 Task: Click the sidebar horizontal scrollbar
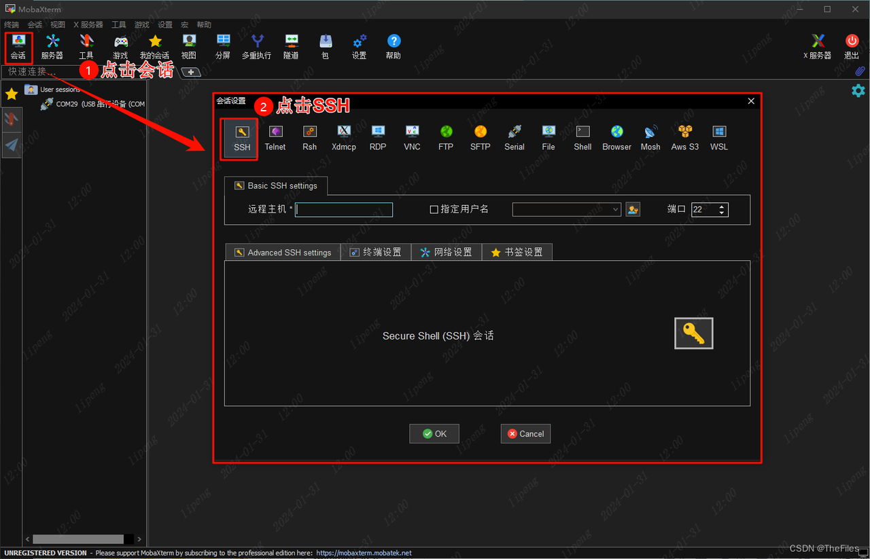click(x=79, y=539)
